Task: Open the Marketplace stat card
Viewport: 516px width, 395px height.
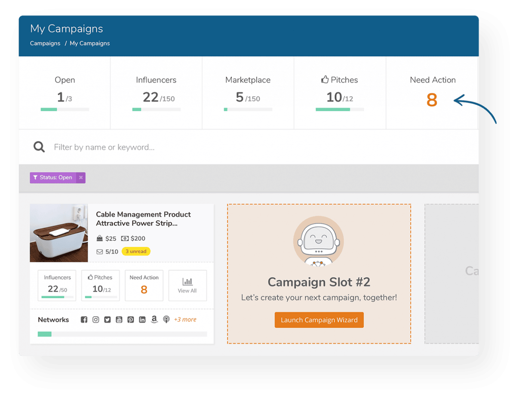Action: [248, 93]
